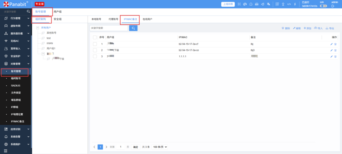Collapse sidebar with bottom menu icon
342x154 pixels.
click(6, 151)
